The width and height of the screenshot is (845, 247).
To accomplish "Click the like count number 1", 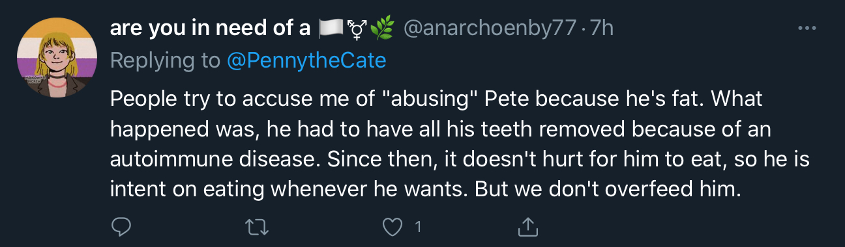I will 418,227.
